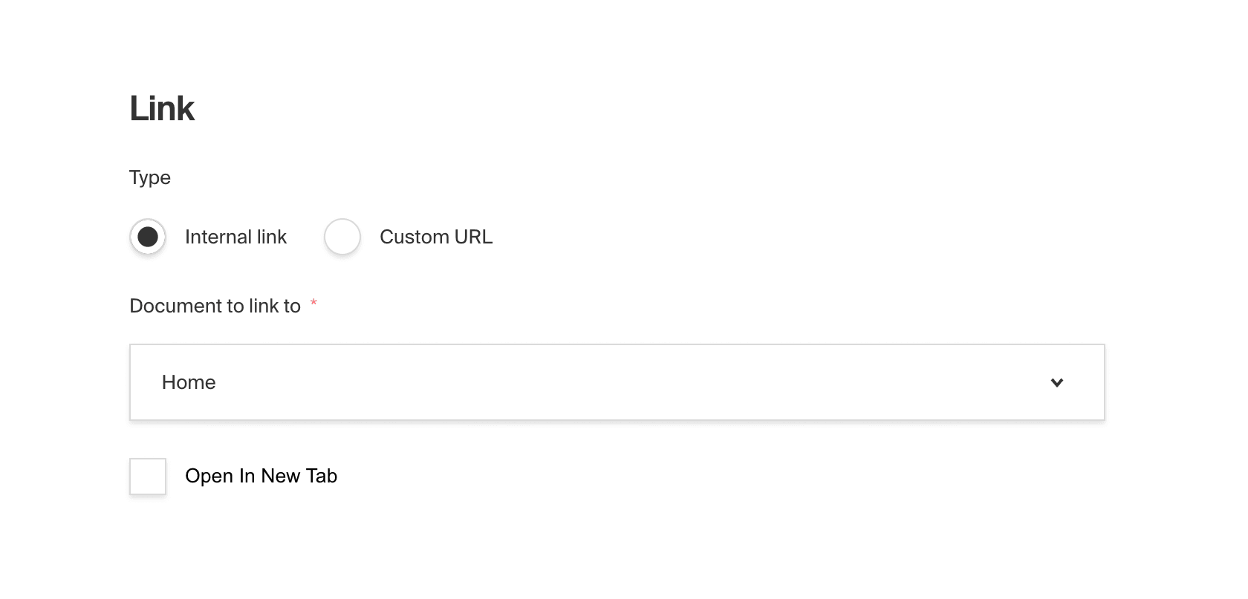The image size is (1248, 599).
Task: Click the empty radio circle beside Custom URL
Action: point(342,237)
